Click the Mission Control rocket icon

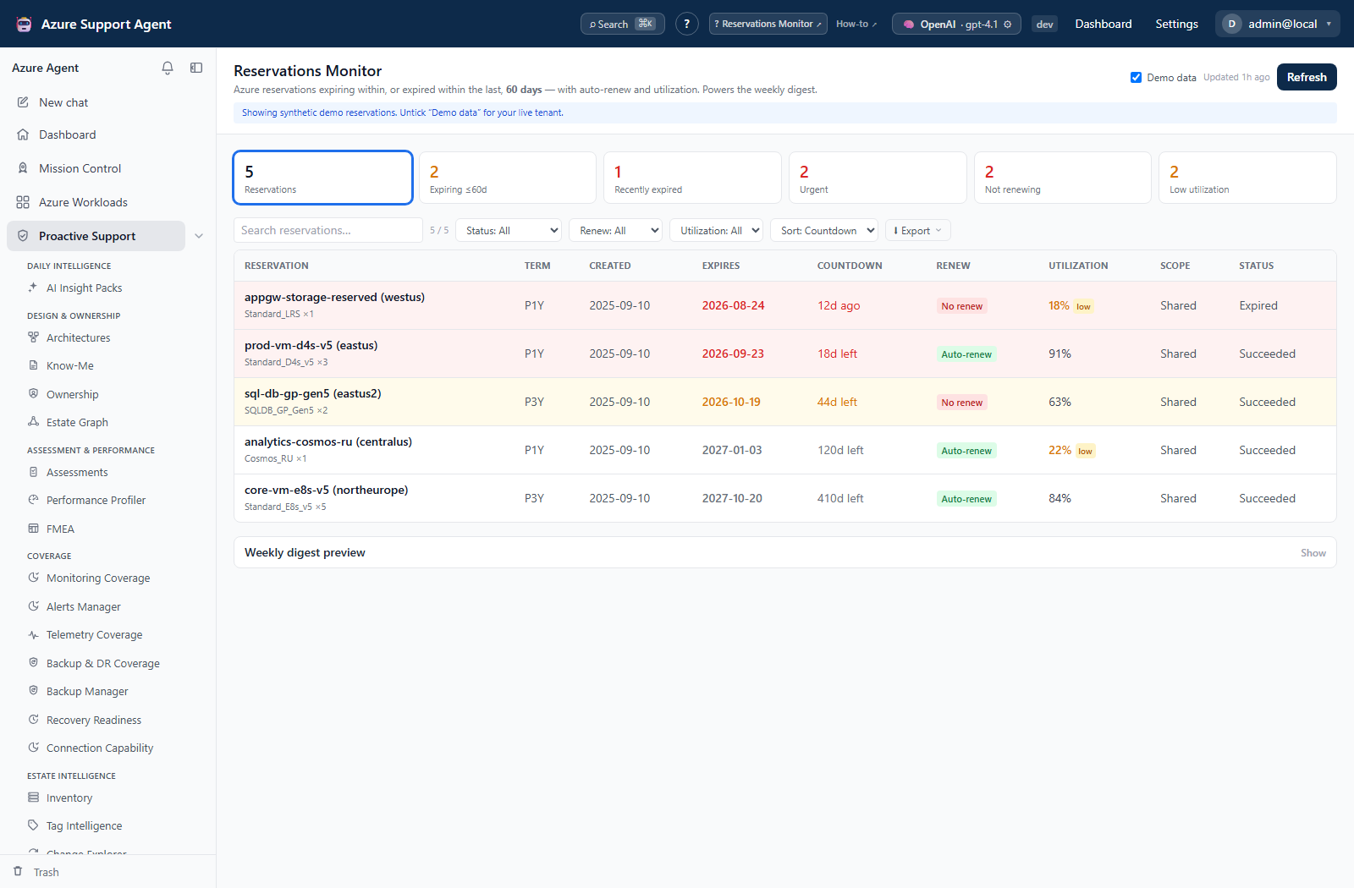[x=23, y=168]
